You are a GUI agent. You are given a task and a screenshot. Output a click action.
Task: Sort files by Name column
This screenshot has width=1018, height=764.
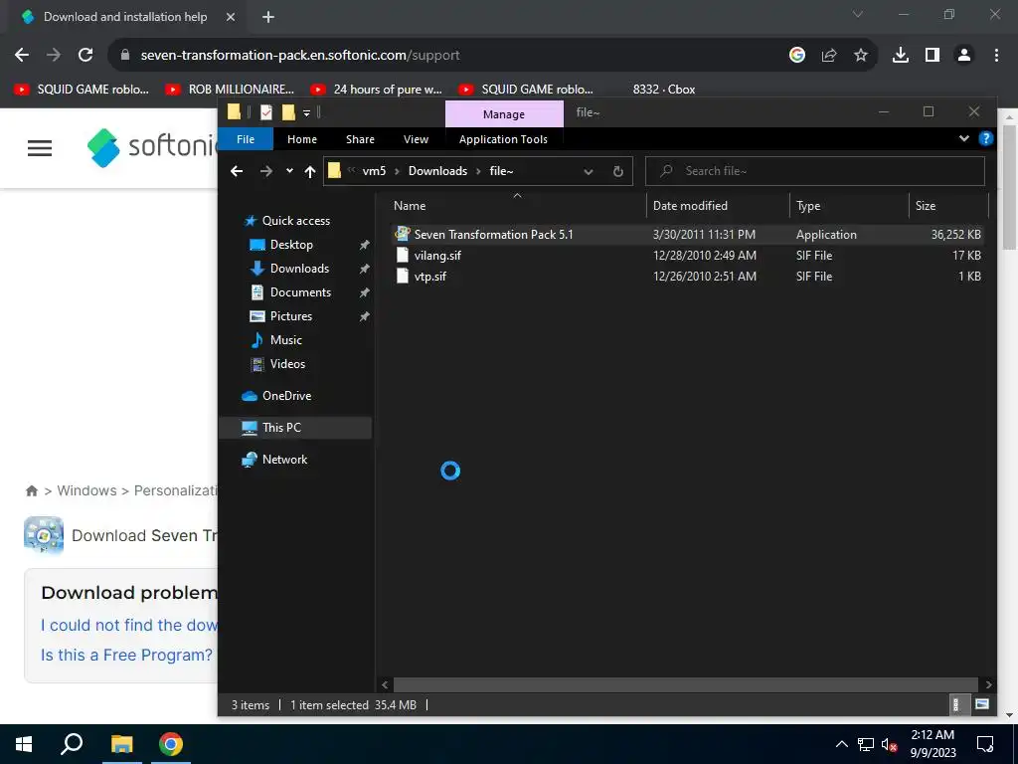517,205
